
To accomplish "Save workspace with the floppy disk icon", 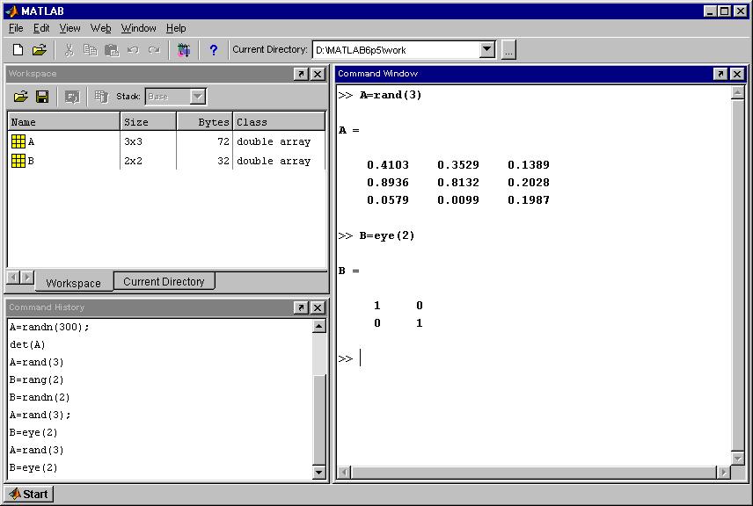I will tap(42, 97).
